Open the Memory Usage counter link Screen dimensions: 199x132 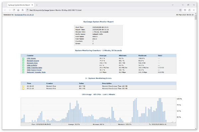tap(33, 61)
